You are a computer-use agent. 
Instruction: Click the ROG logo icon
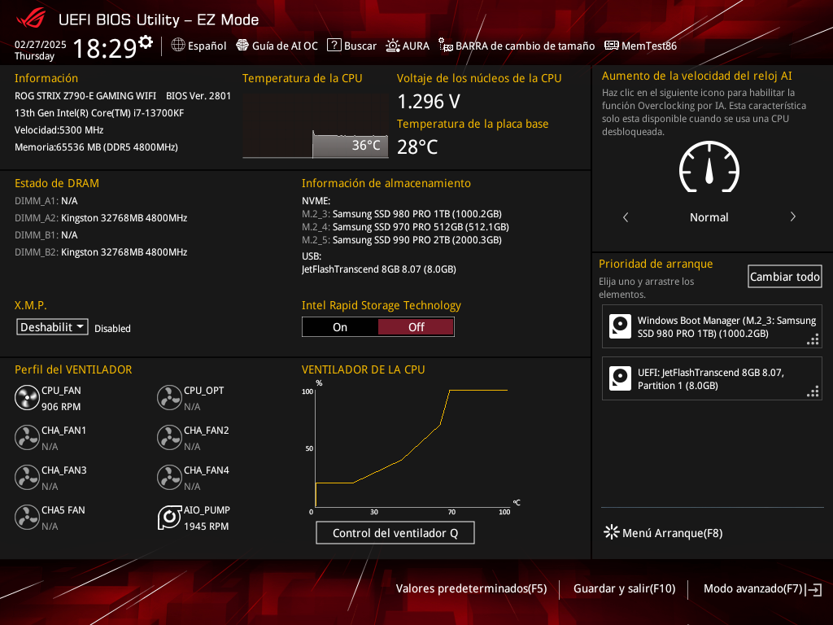pyautogui.click(x=31, y=20)
